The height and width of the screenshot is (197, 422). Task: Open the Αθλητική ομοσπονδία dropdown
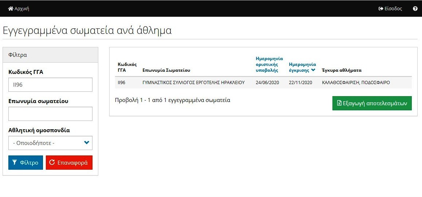[50, 143]
